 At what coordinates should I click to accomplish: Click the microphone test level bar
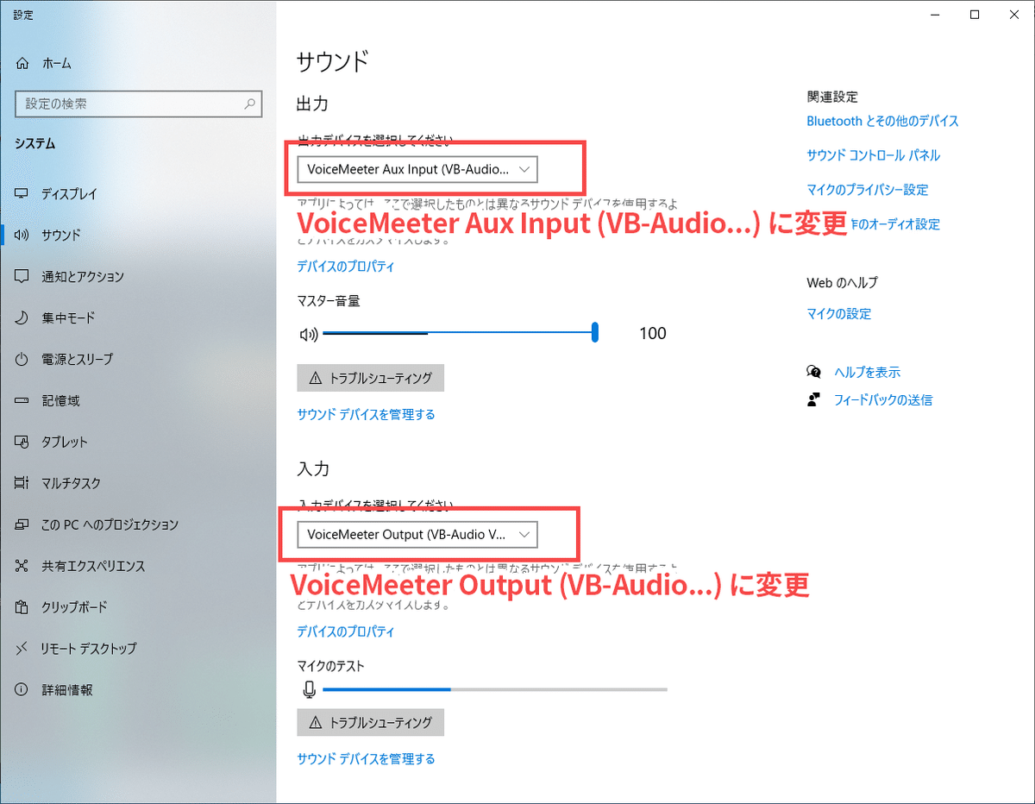click(x=495, y=689)
